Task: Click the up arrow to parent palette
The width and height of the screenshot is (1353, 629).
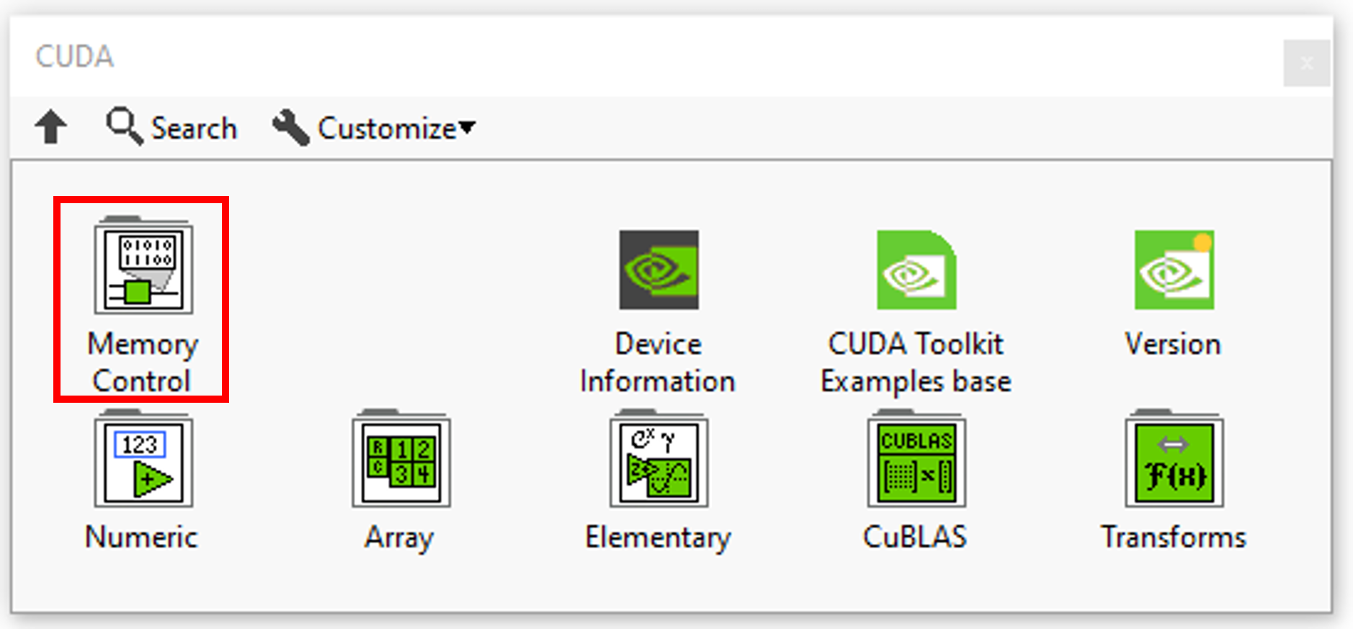Action: (x=51, y=128)
